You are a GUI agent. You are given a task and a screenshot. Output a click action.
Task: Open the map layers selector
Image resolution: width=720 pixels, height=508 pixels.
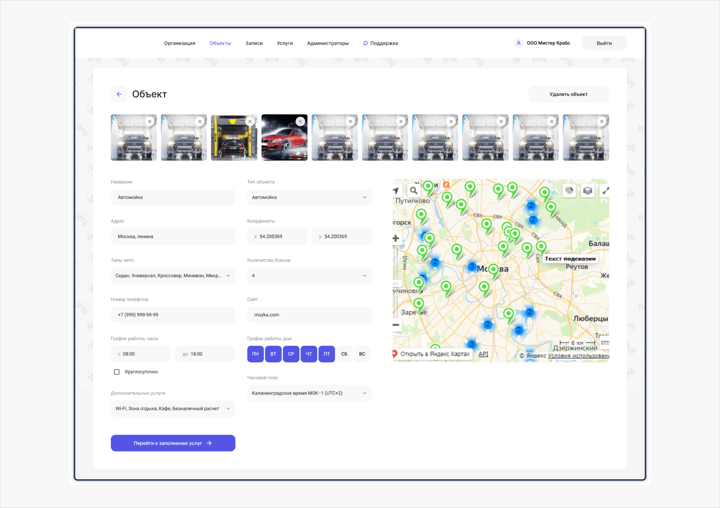coord(587,191)
